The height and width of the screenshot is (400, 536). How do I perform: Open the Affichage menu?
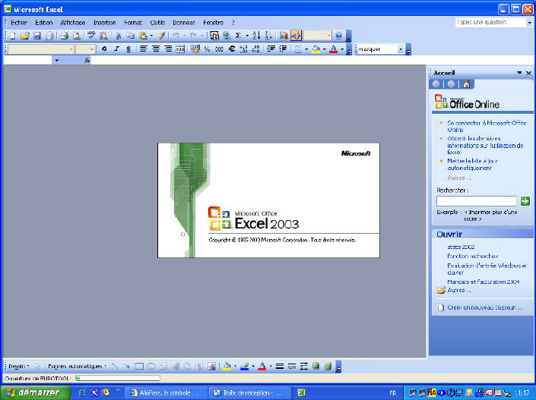[73, 23]
